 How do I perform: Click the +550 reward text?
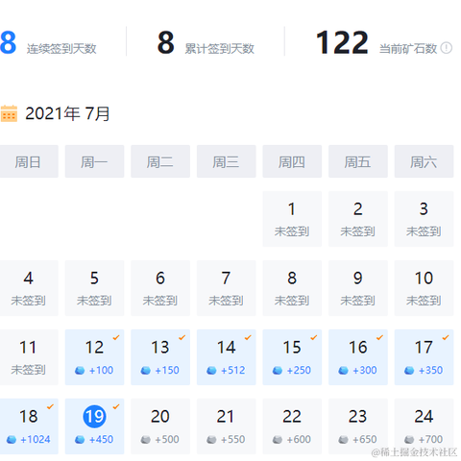click(233, 440)
